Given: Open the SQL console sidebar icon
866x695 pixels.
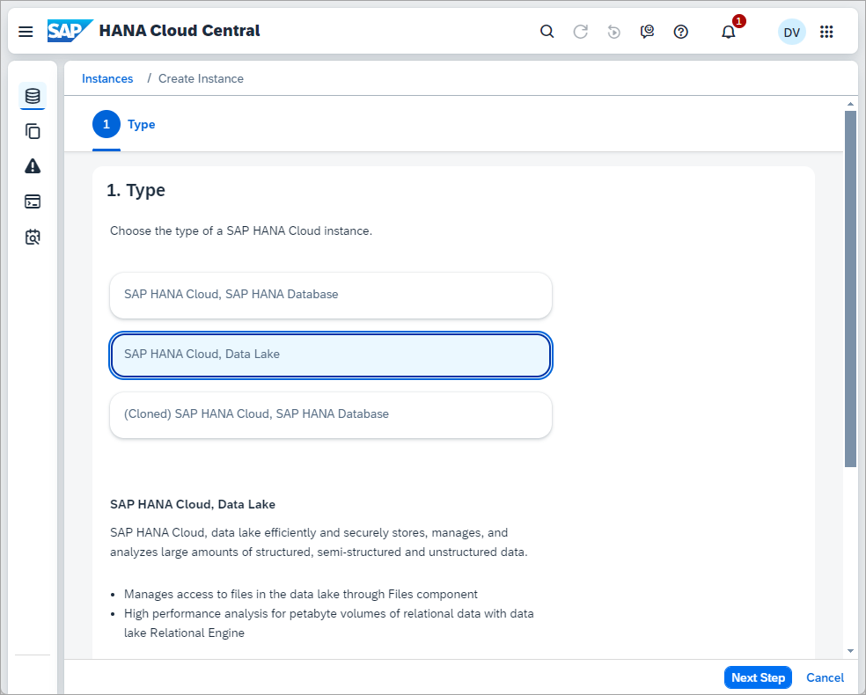Looking at the screenshot, I should coord(33,201).
